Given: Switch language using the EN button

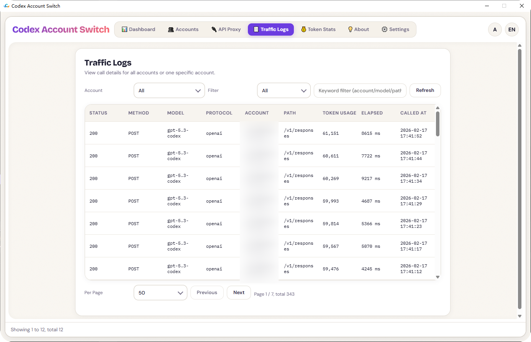Looking at the screenshot, I should click(512, 29).
